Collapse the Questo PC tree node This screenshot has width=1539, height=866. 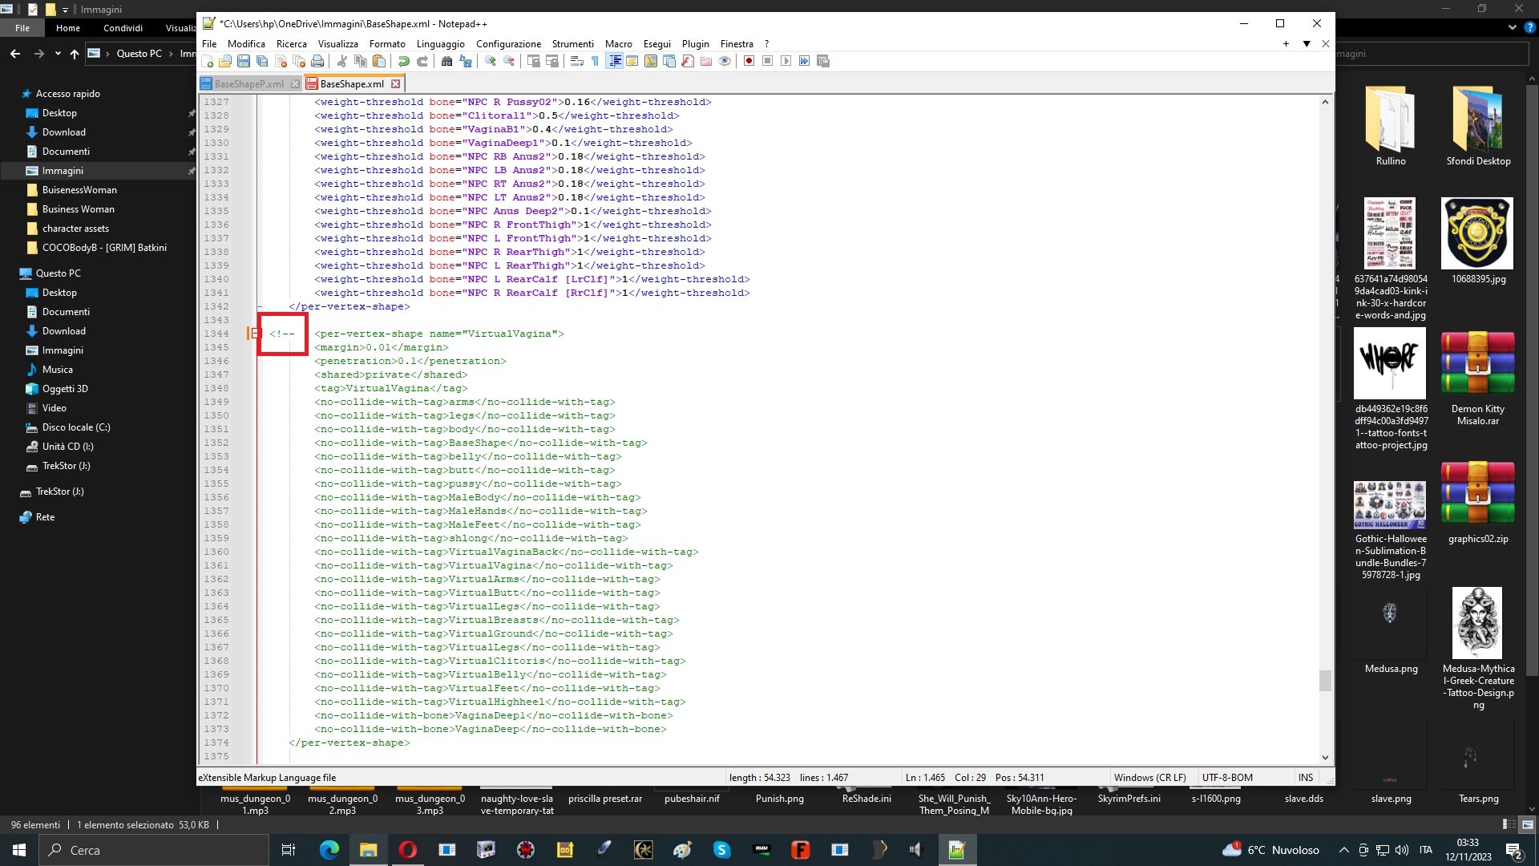10,273
